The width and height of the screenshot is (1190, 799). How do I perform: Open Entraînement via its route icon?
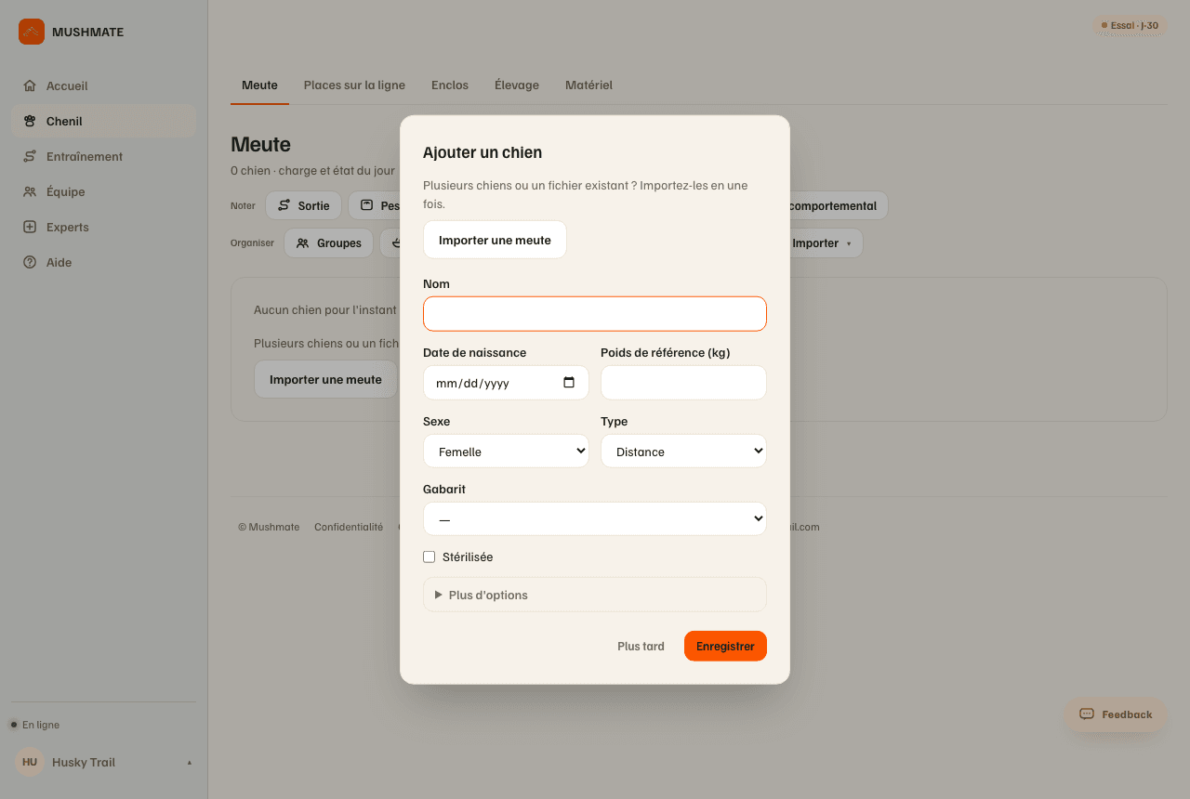coord(30,156)
